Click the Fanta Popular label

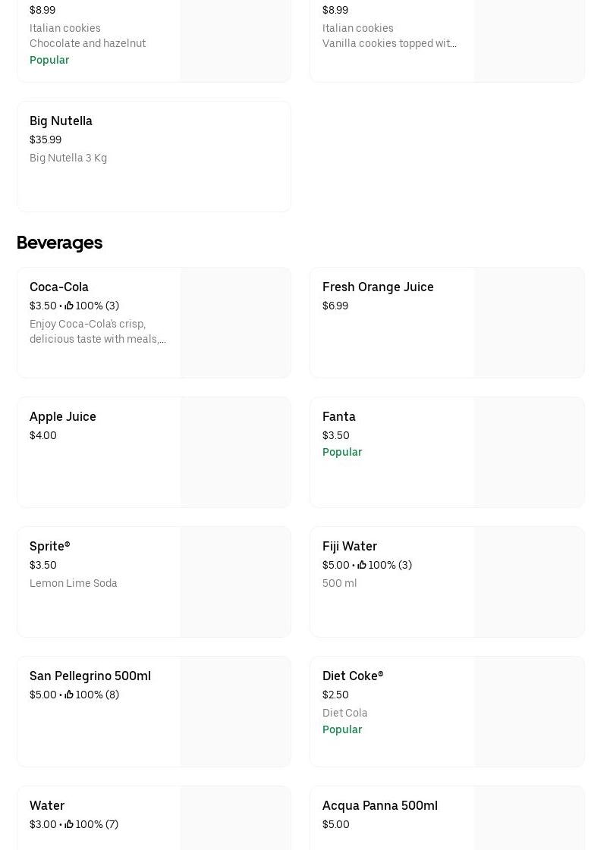[342, 452]
